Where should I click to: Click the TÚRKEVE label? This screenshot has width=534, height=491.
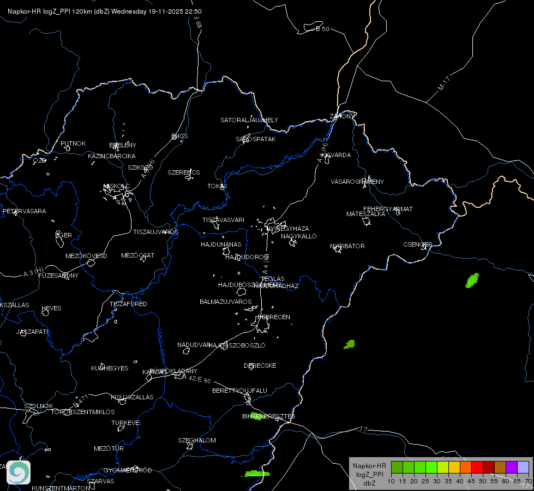point(125,422)
